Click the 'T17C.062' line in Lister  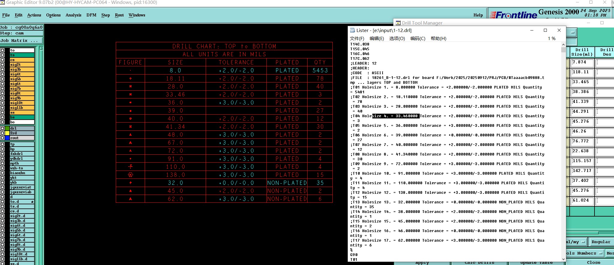tap(360, 59)
